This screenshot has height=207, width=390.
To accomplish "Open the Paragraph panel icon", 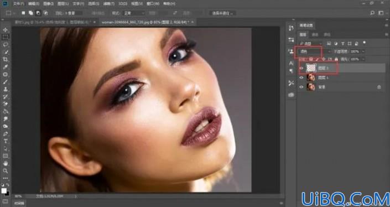I will (x=291, y=71).
